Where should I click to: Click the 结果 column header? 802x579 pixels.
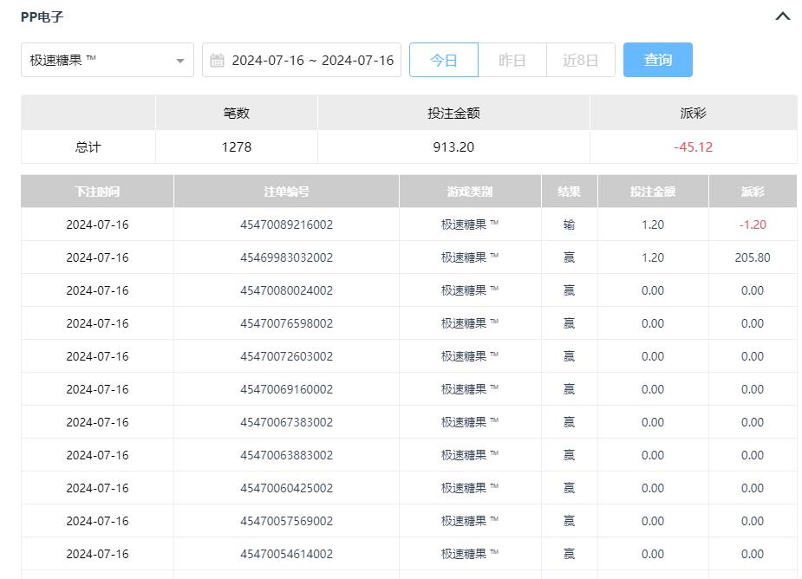click(x=569, y=192)
